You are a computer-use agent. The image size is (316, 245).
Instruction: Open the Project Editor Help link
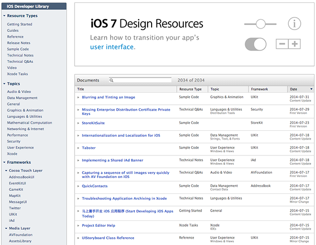click(98, 225)
